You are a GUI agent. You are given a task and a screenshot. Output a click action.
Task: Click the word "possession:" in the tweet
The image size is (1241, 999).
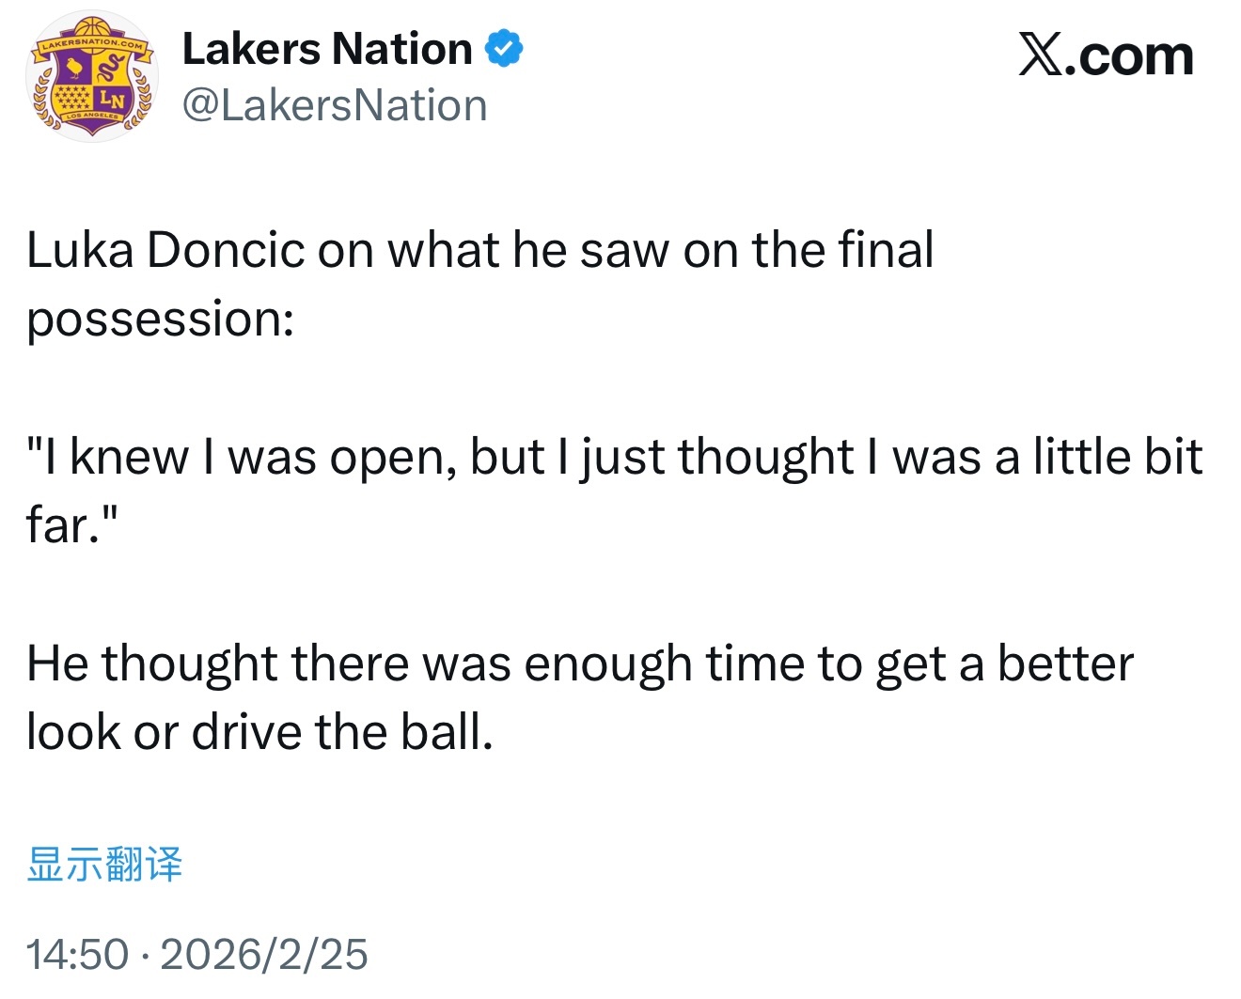(161, 319)
